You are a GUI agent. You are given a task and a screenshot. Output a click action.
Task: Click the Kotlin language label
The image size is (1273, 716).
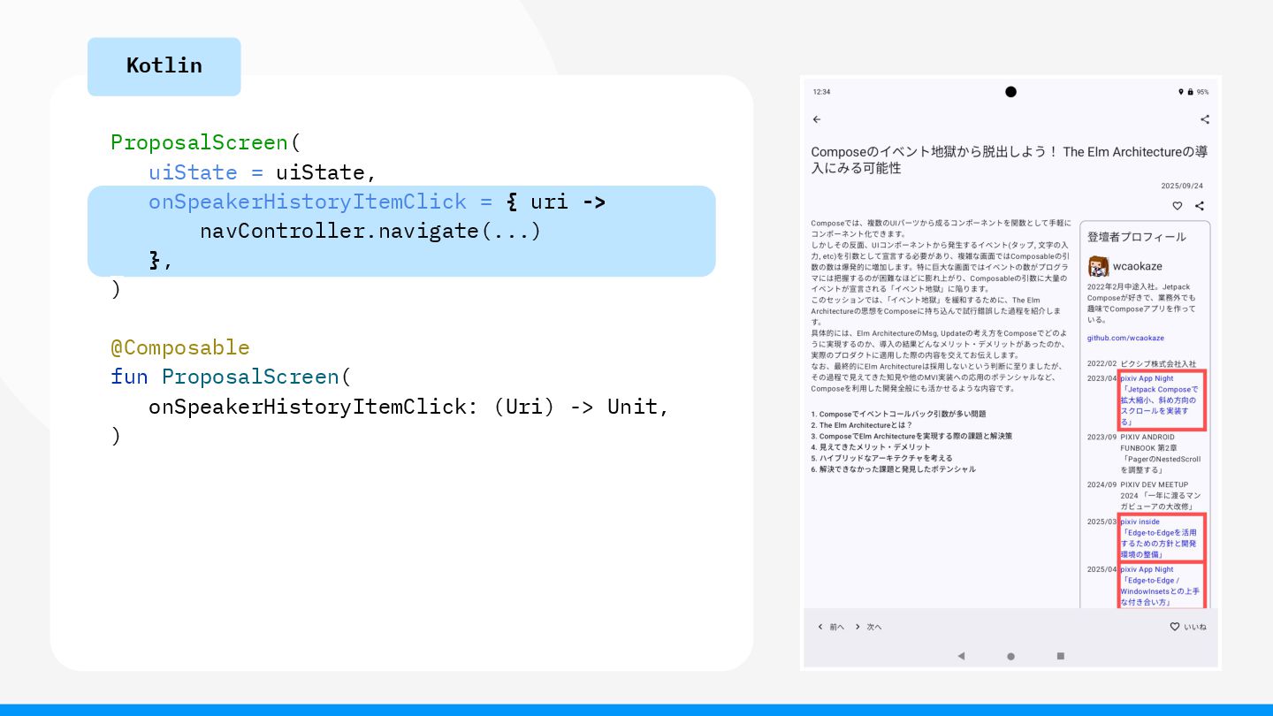click(x=164, y=65)
